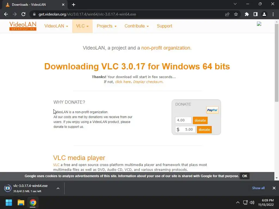279x209 pixels.
Task: Click Show all downloads
Action: point(258,188)
